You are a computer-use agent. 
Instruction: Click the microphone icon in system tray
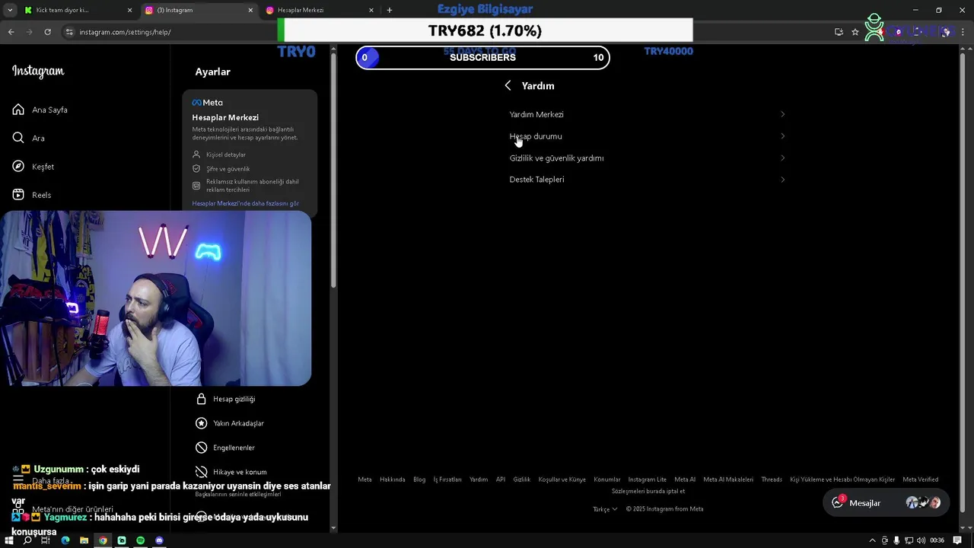pos(896,540)
